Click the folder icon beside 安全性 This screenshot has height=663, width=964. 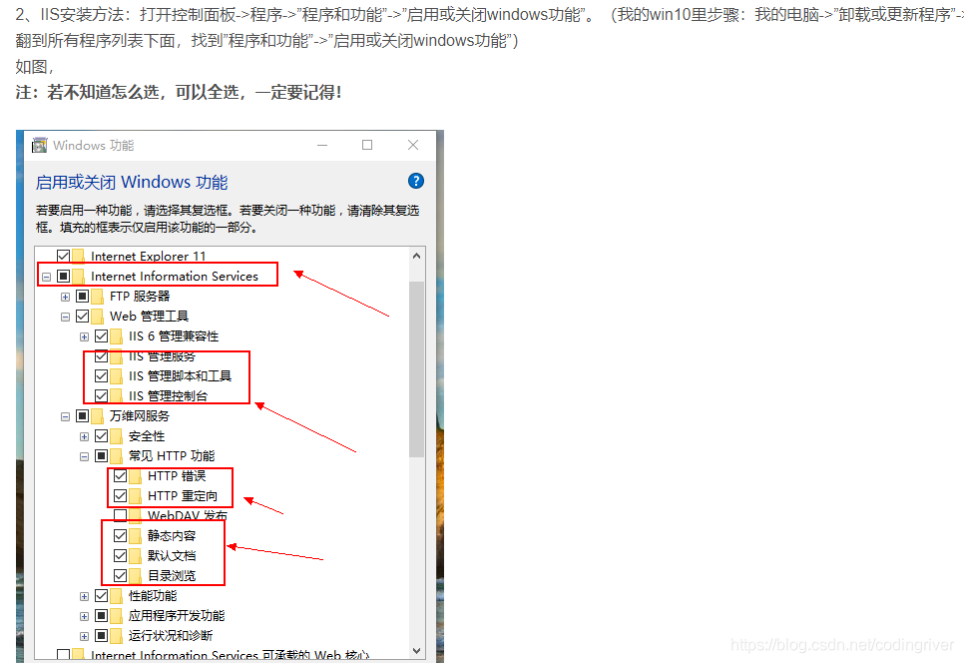(118, 435)
